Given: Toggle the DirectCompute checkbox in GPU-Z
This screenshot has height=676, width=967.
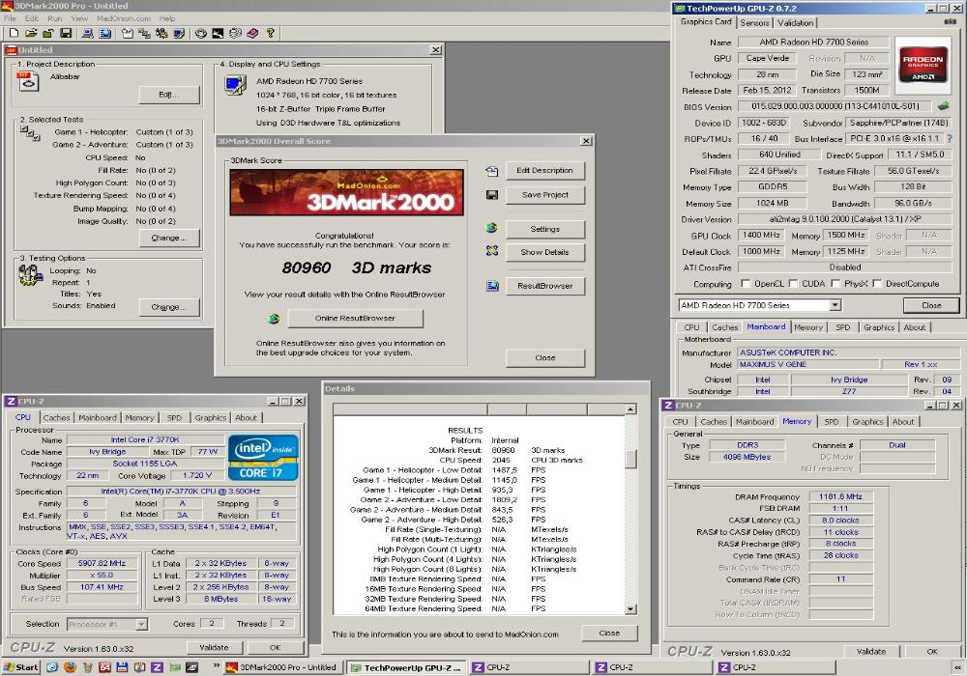Looking at the screenshot, I should [x=877, y=284].
